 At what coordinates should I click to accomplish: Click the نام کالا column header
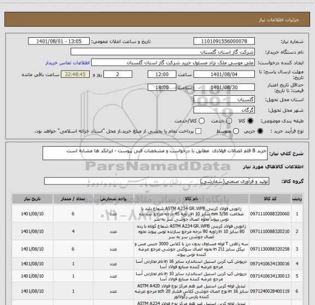[x=191, y=199]
